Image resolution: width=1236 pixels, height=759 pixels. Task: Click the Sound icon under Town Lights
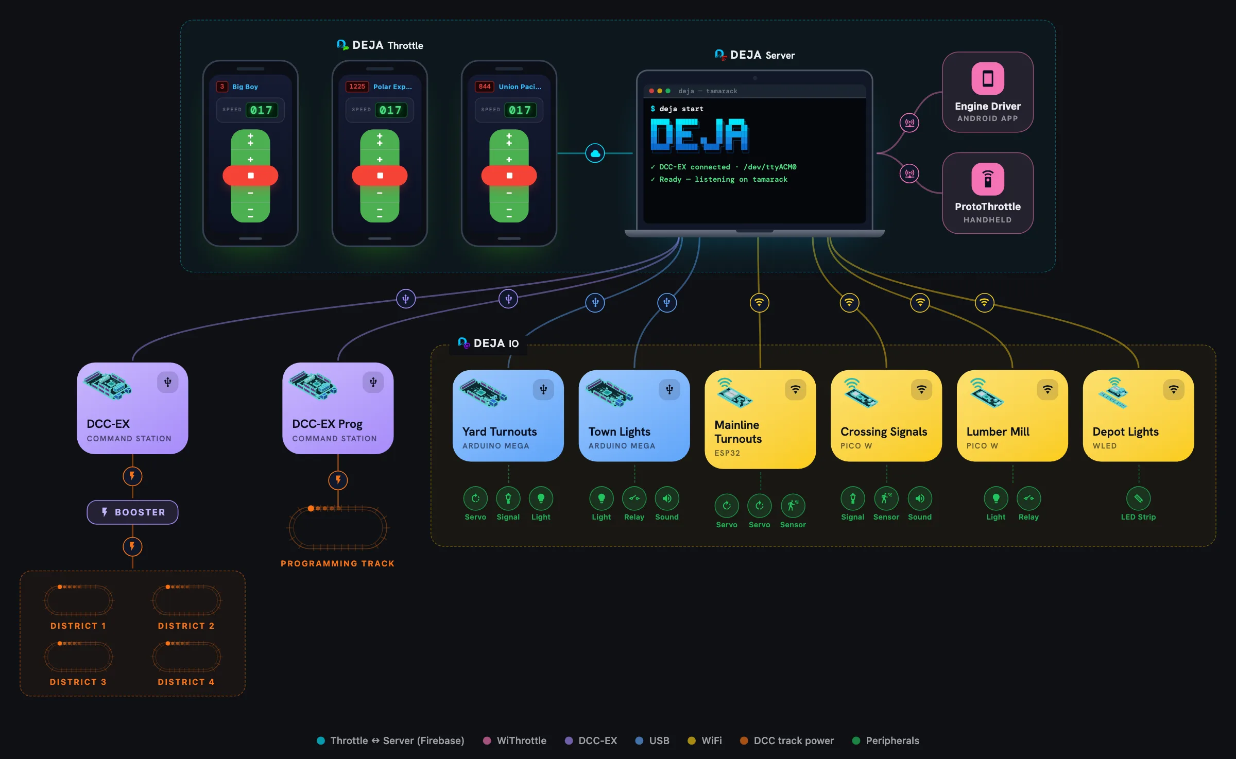tap(666, 498)
